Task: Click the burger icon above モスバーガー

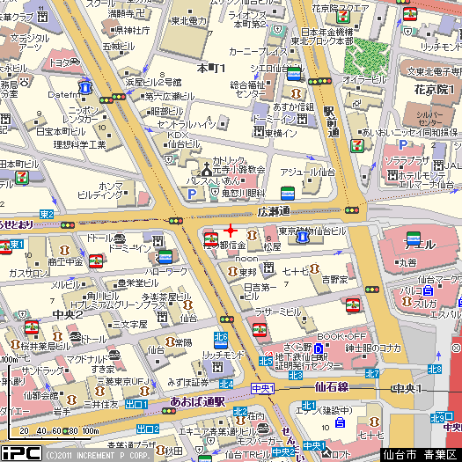Action: pyautogui.click(x=262, y=428)
